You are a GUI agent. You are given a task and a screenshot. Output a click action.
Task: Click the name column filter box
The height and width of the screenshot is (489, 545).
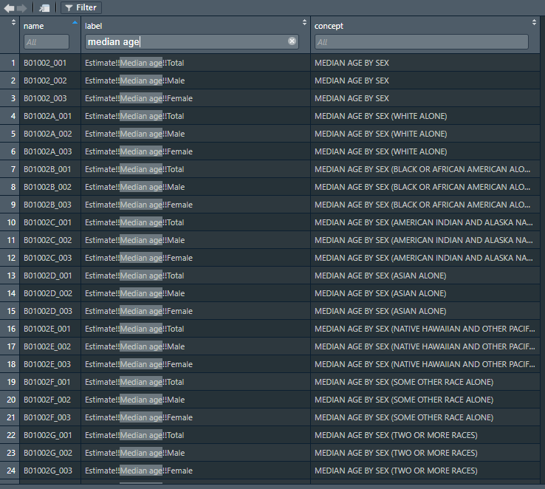coord(47,42)
